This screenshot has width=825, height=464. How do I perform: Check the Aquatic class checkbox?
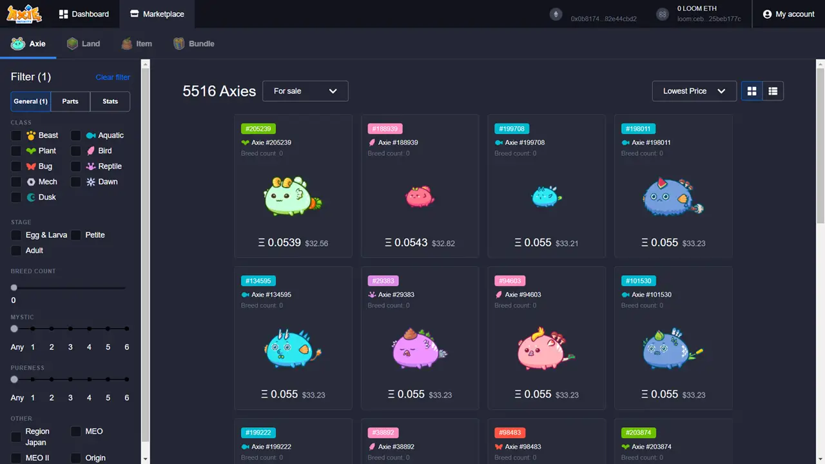(76, 135)
